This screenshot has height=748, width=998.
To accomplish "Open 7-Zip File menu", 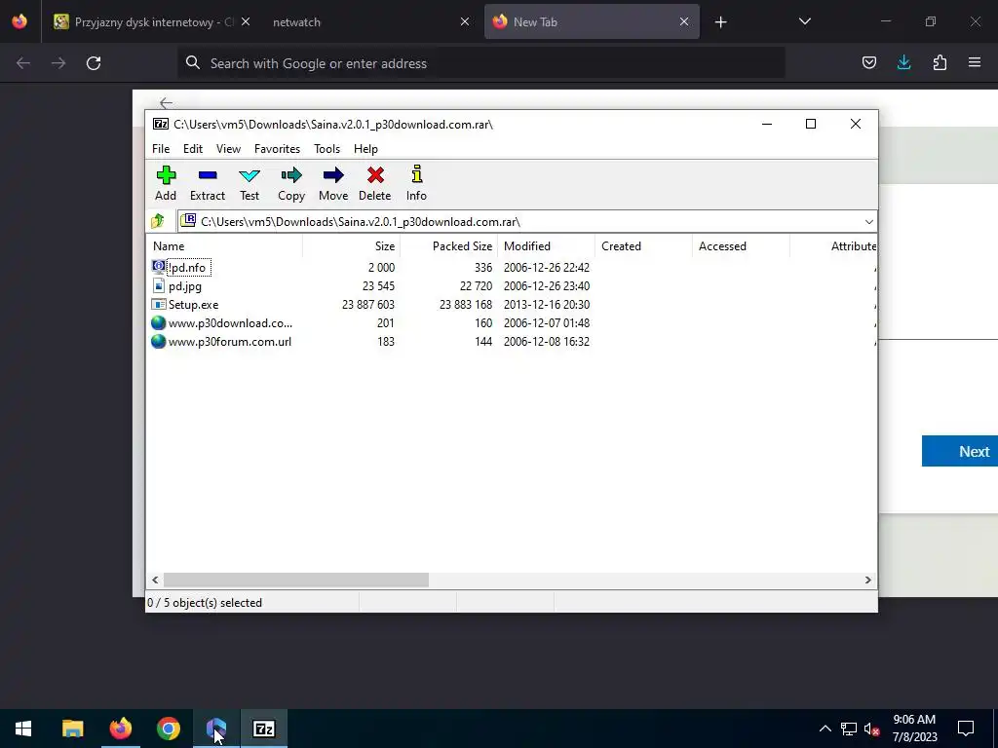I will [161, 149].
